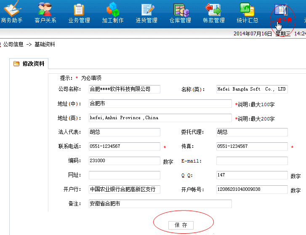Open the 基础设置 settings icon
This screenshot has height=235, width=306.
pyautogui.click(x=281, y=10)
